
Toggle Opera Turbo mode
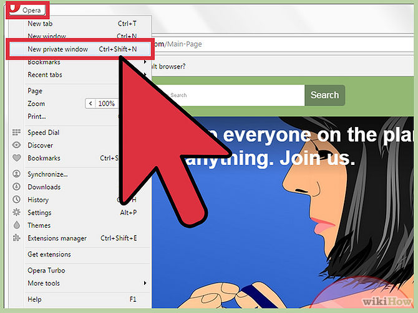coord(46,271)
